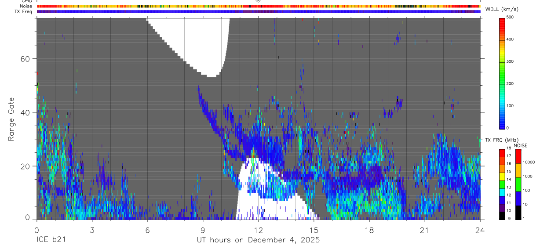Image resolution: width=540 pixels, height=249 pixels.
Task: Click the 'TX FRQ (MHz)' legend title
Action: click(501, 140)
